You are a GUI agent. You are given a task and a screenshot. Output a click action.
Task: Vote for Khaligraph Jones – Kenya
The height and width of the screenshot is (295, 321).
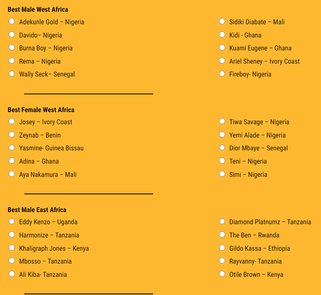[12, 248]
